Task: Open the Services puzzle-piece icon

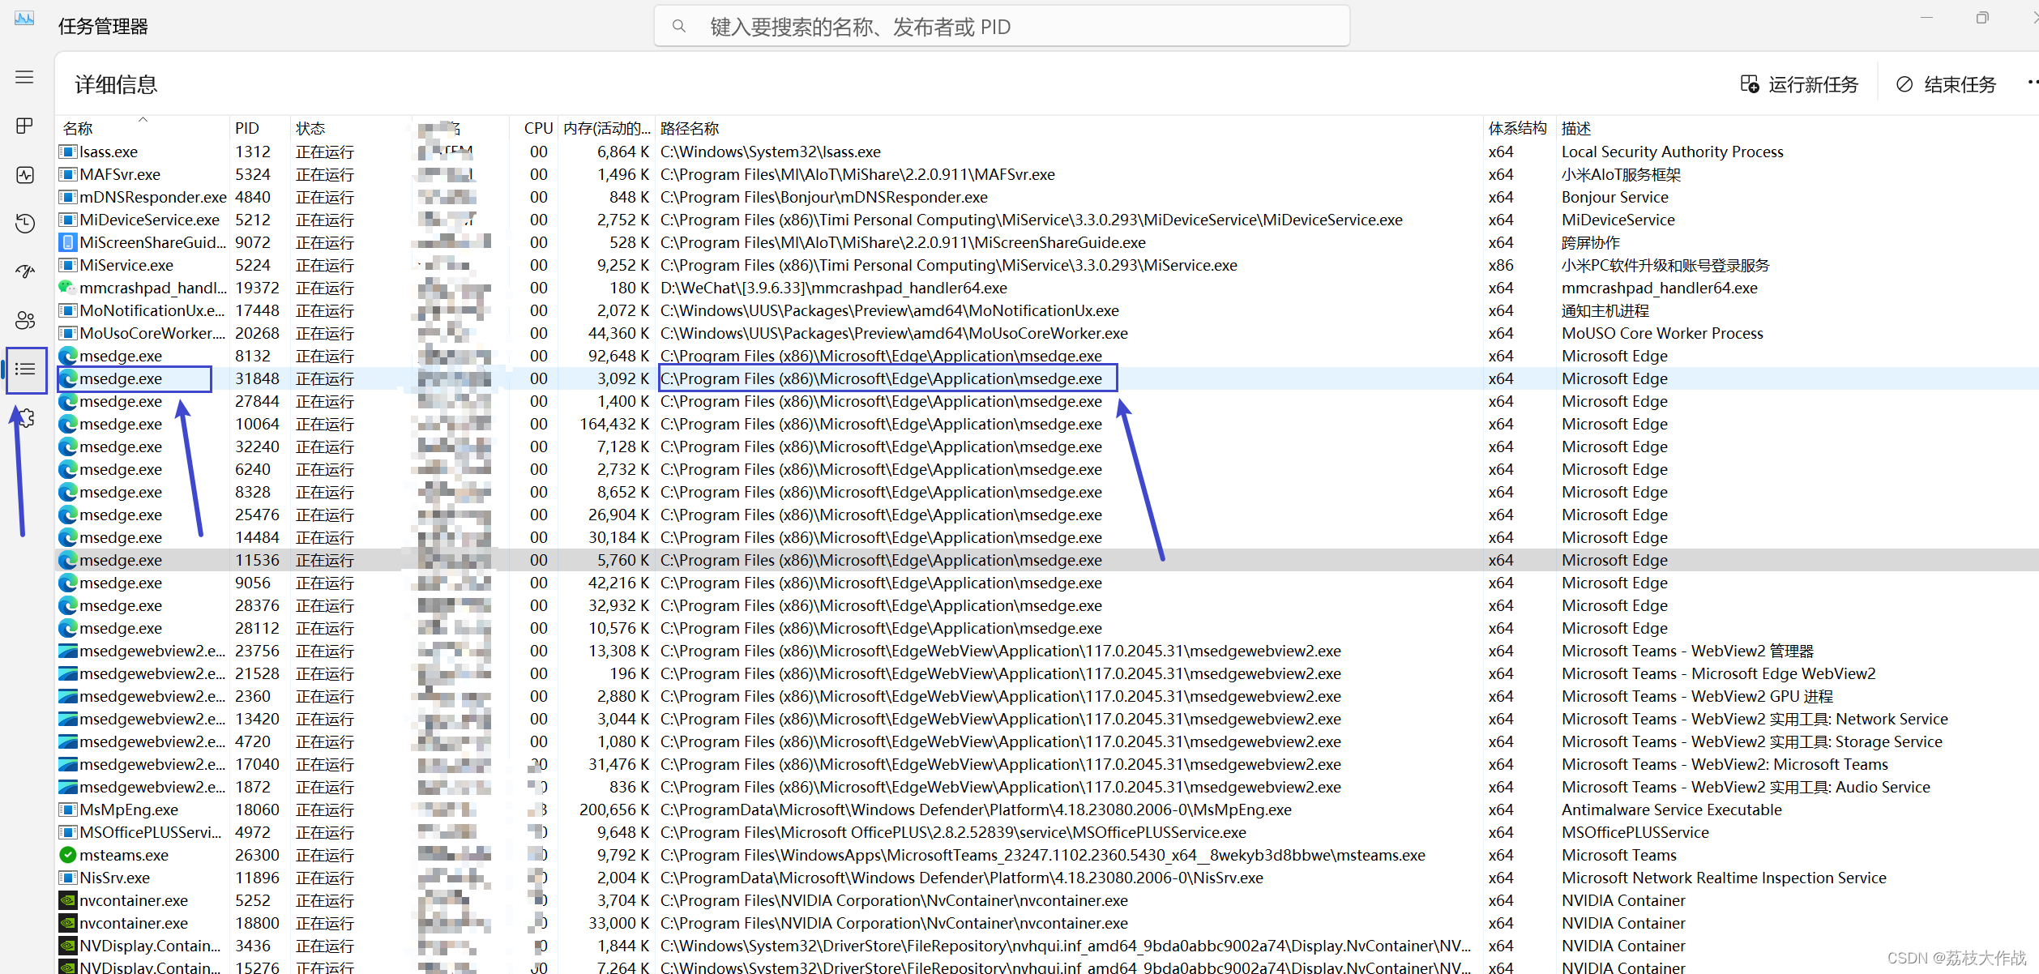Action: (x=27, y=418)
